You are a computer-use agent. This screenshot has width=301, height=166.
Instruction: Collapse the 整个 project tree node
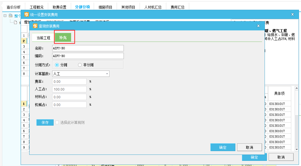pos(5,16)
